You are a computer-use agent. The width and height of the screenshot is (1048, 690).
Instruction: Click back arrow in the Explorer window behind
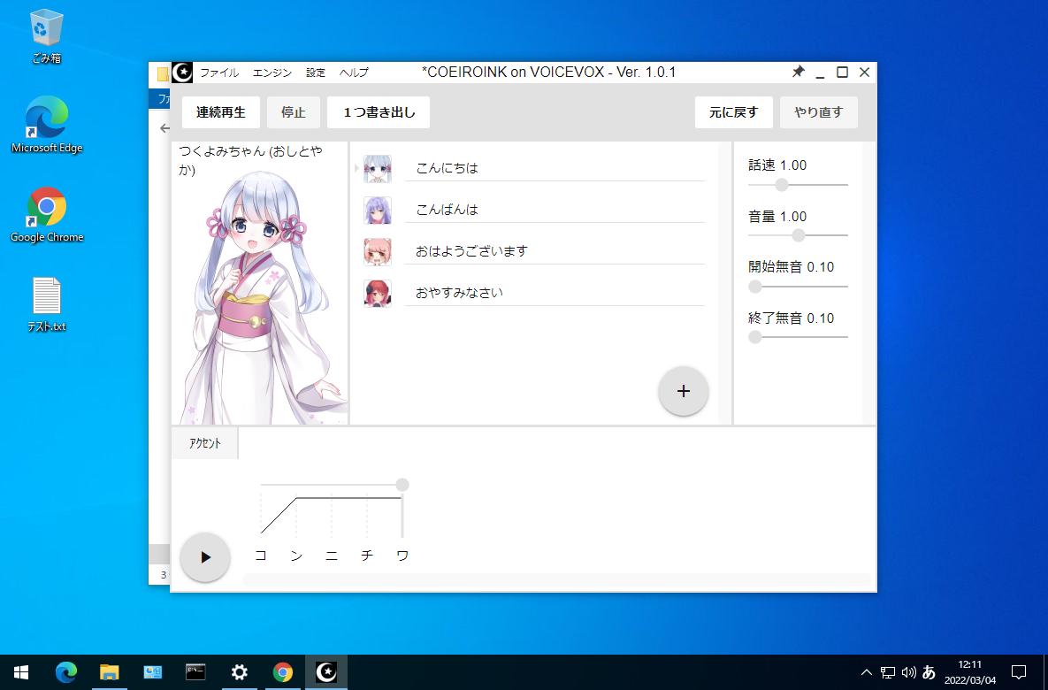164,128
